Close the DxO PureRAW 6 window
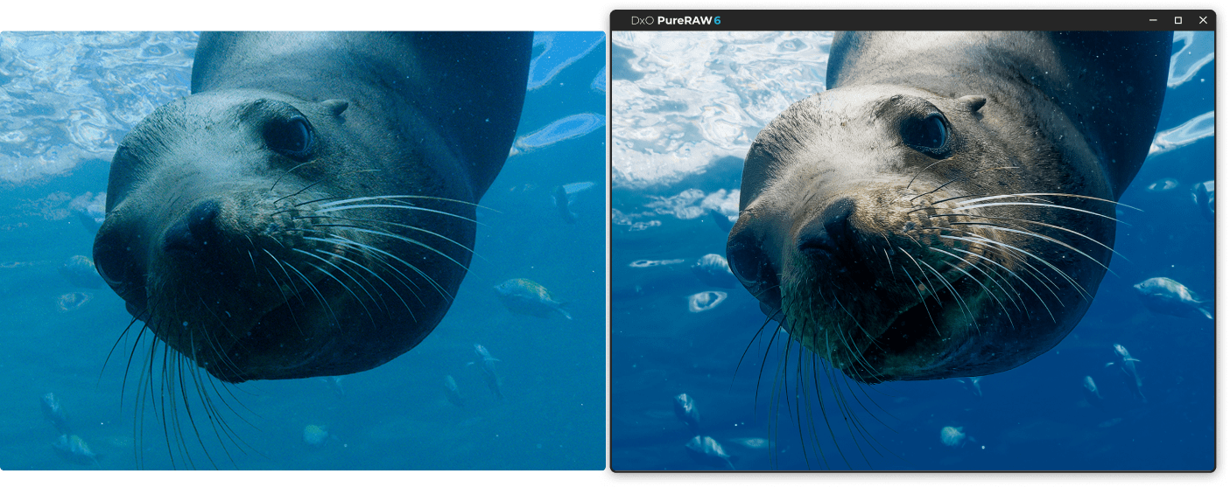Screen dimensions: 1230x487 [1203, 20]
